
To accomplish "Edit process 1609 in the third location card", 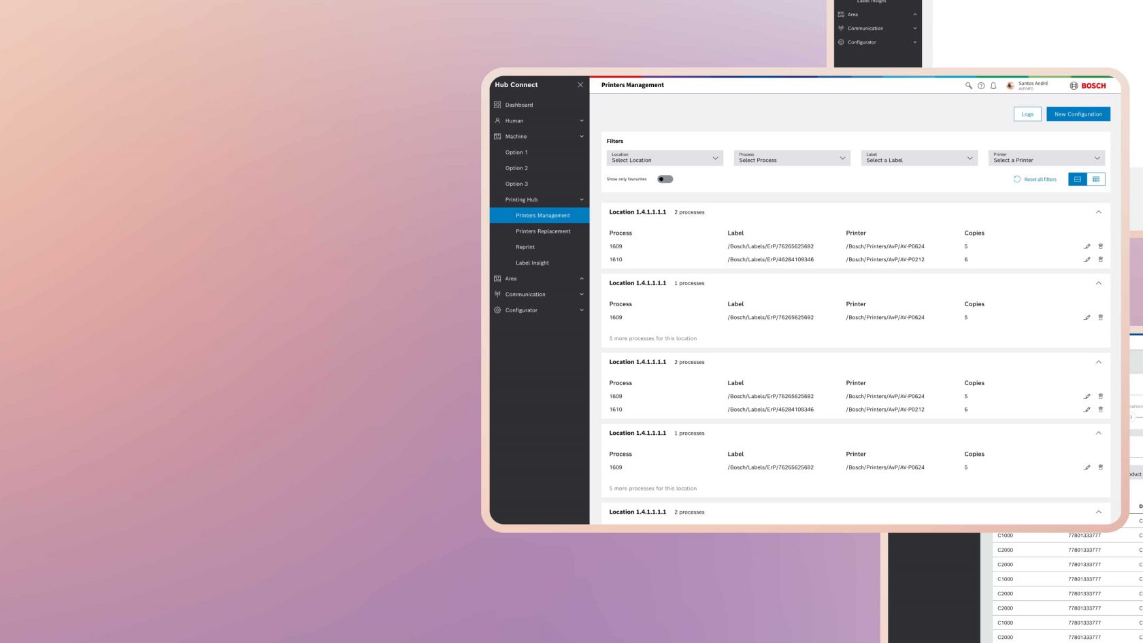I will click(x=1087, y=396).
